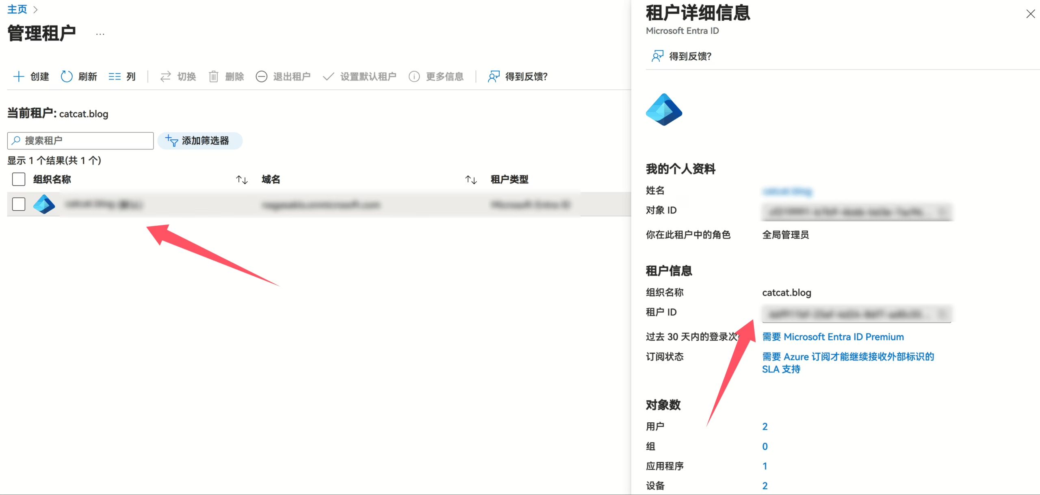Image resolution: width=1040 pixels, height=495 pixels.
Task: Open the Azure 订阅 SLA 支持 link
Action: tap(848, 363)
